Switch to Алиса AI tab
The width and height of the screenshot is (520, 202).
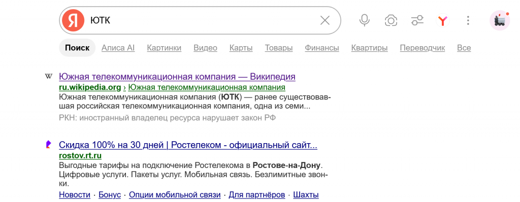[118, 48]
